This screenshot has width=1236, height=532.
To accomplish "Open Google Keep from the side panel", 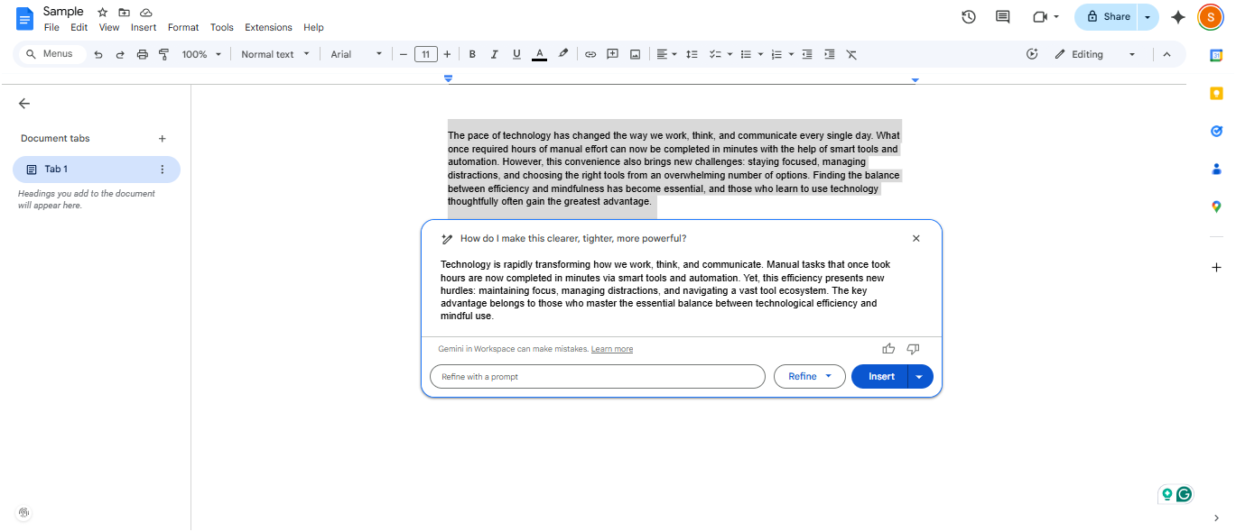I will coord(1216,93).
